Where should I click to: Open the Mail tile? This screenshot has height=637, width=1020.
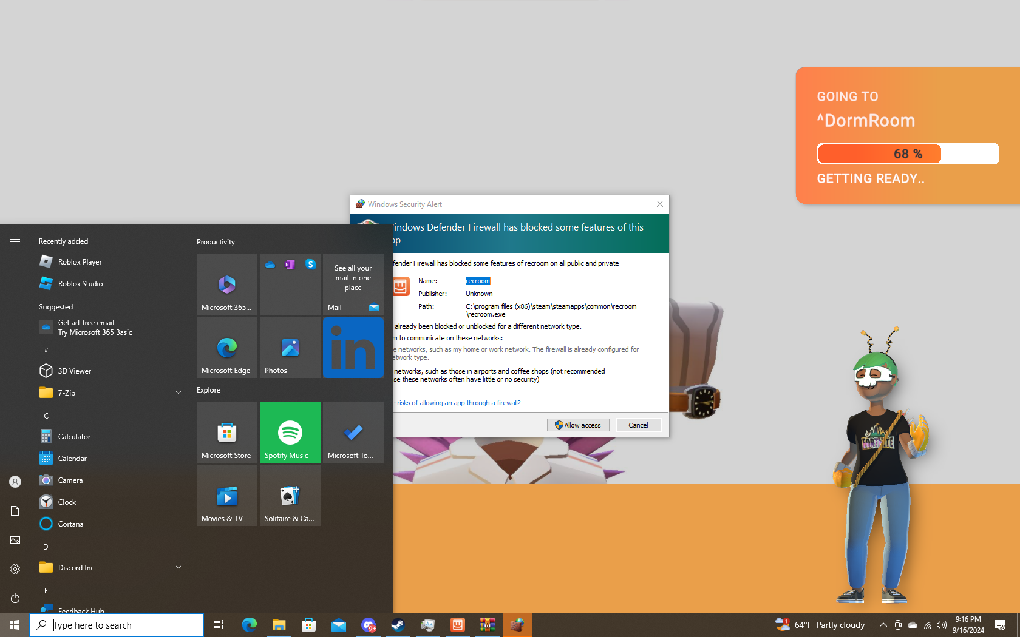[x=353, y=285]
